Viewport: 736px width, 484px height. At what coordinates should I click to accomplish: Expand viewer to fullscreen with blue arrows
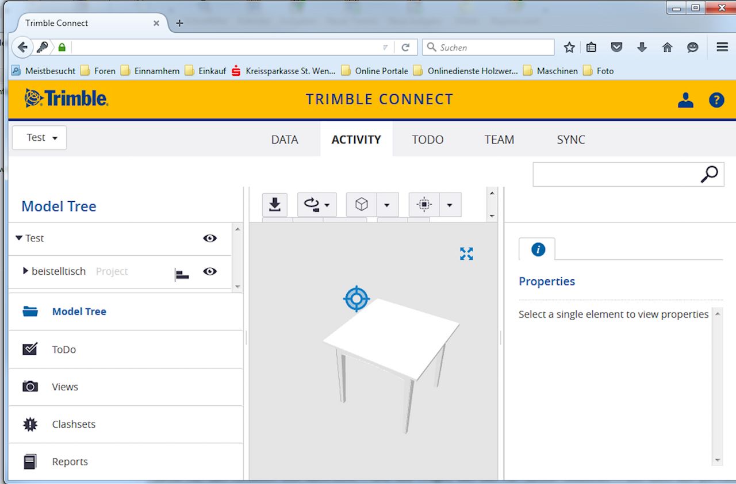466,253
